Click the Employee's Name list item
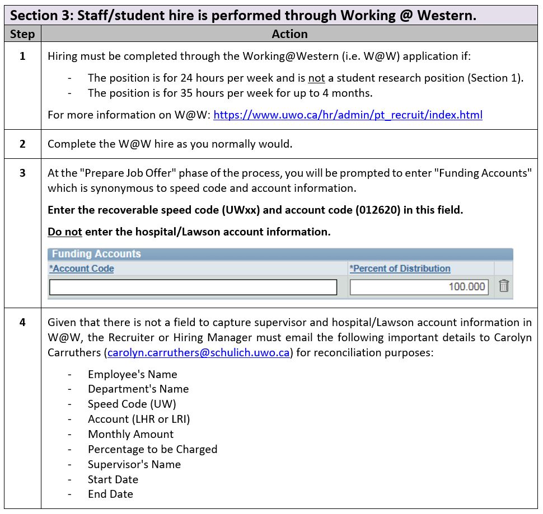This screenshot has width=543, height=514. (x=132, y=374)
